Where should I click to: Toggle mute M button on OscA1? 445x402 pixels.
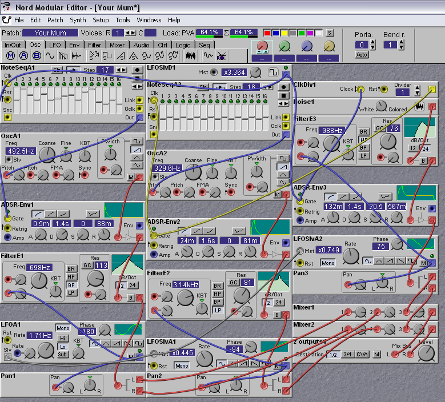pos(131,178)
